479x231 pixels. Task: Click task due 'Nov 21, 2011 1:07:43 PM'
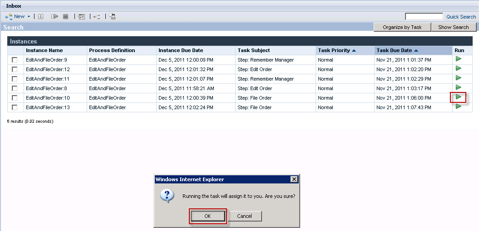404,107
